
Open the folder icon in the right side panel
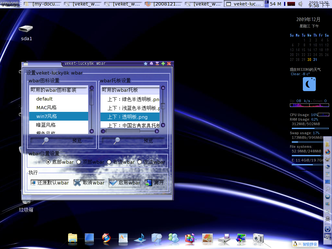[327, 144]
